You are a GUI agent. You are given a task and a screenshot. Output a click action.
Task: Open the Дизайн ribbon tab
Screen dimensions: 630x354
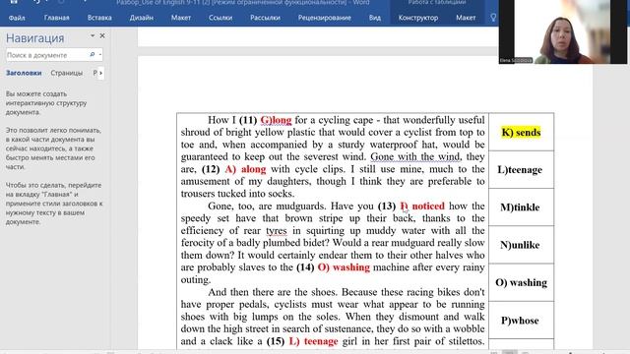point(142,18)
